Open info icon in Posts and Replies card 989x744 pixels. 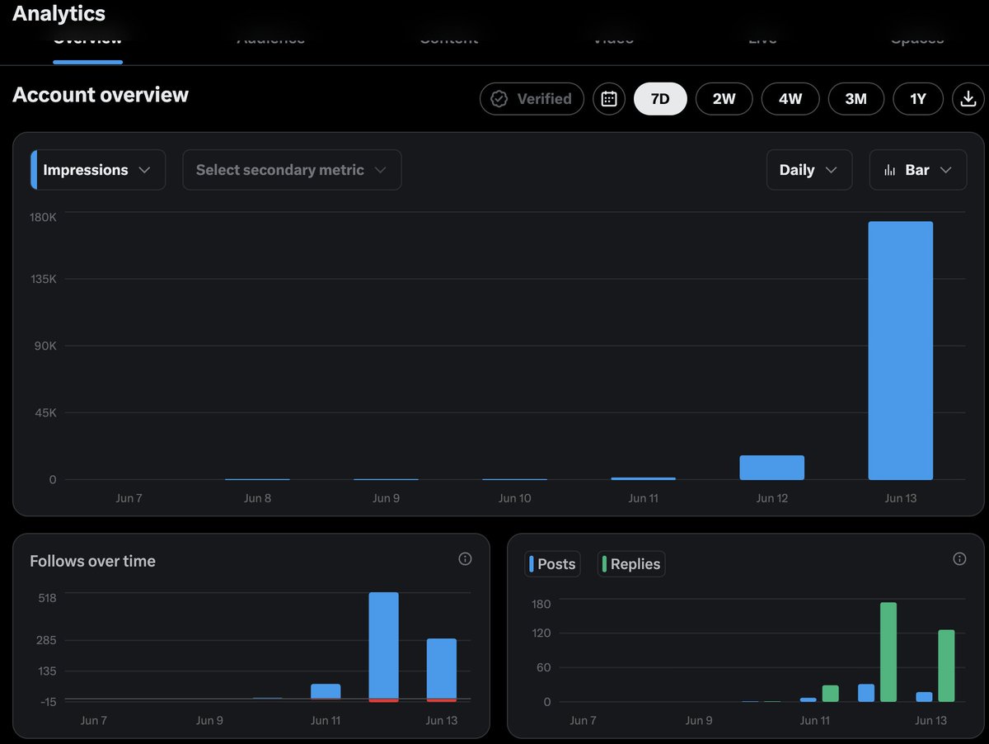coord(959,559)
